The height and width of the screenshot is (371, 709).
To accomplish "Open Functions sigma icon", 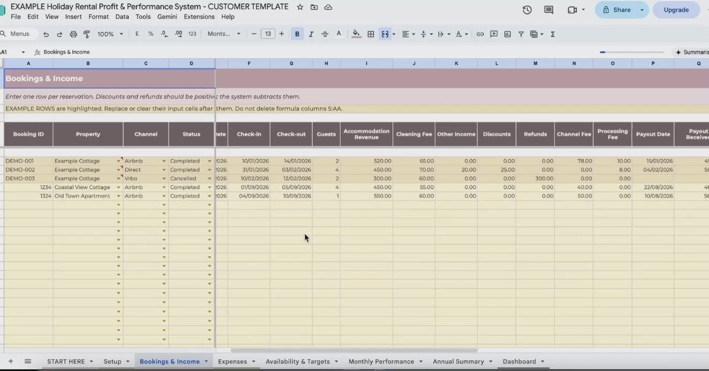I will (x=553, y=34).
